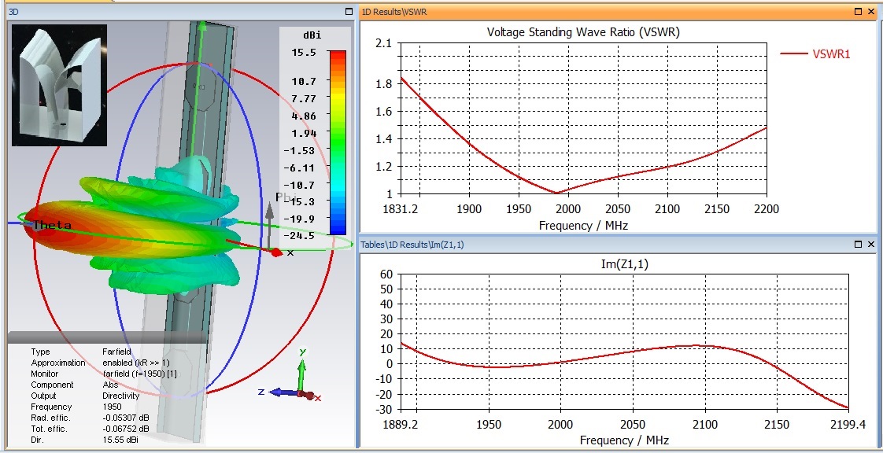Click the 'Farfield' type value
The height and width of the screenshot is (453, 883).
116,352
